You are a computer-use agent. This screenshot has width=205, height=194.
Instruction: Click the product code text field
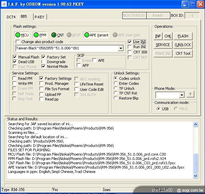pyautogui.click(x=67, y=48)
